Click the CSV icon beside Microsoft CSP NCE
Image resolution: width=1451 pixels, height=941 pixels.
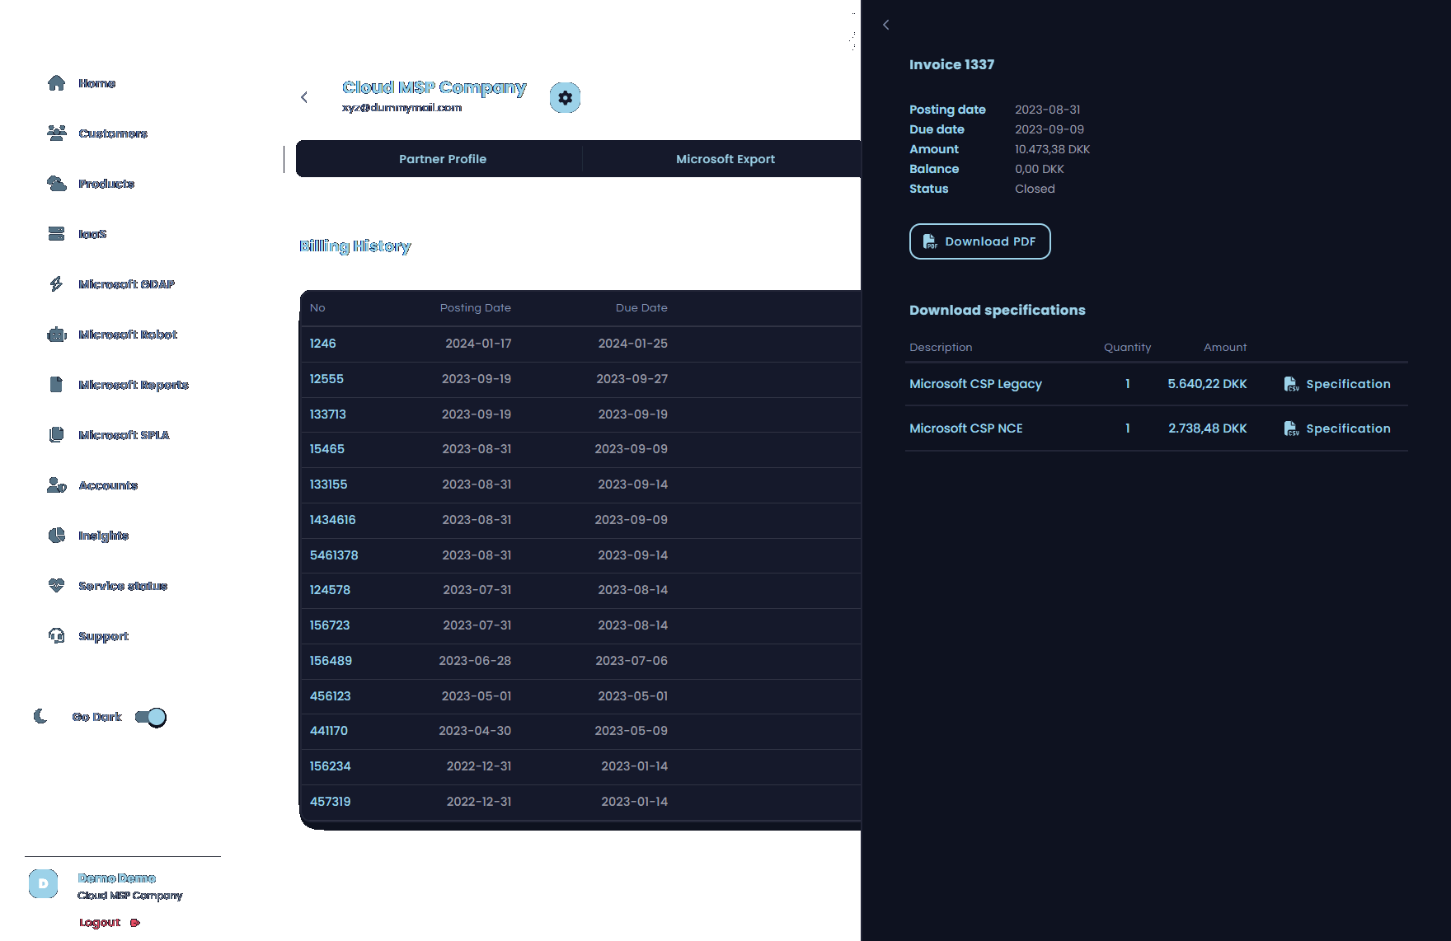(x=1291, y=428)
